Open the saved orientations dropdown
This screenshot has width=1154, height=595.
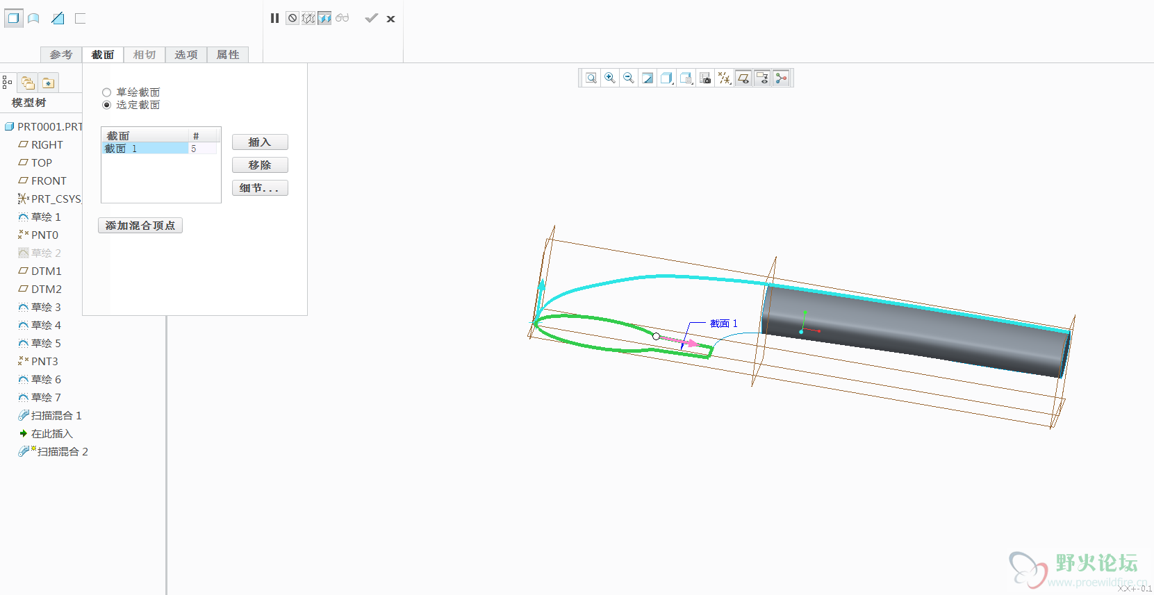point(686,78)
